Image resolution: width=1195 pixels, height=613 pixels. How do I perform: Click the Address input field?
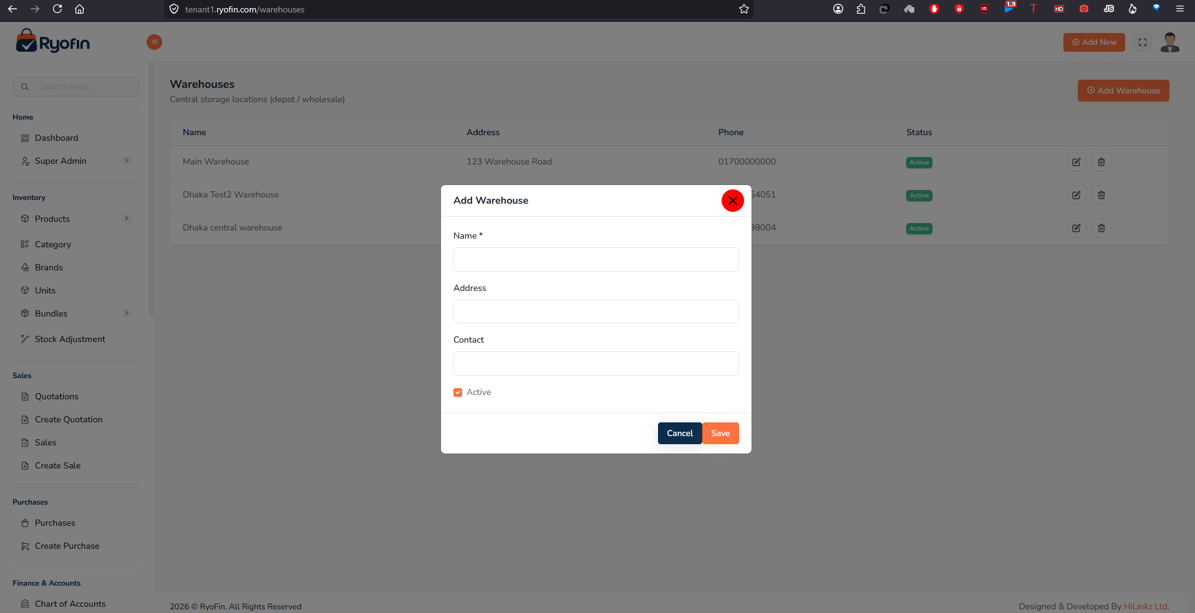(x=596, y=311)
